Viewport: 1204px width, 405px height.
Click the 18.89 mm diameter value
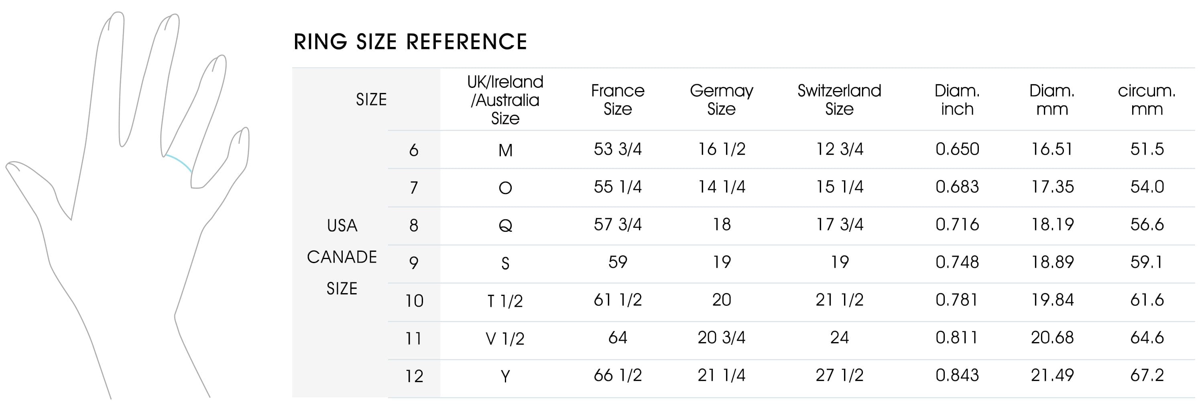1052,263
